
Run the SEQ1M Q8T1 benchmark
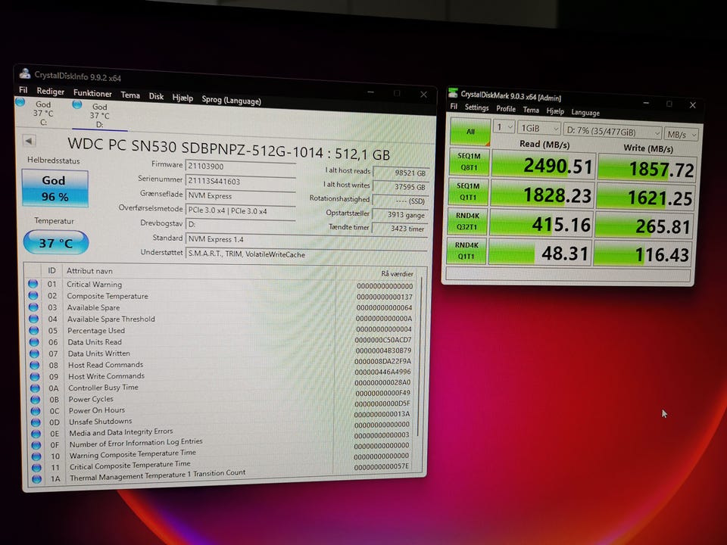(469, 162)
